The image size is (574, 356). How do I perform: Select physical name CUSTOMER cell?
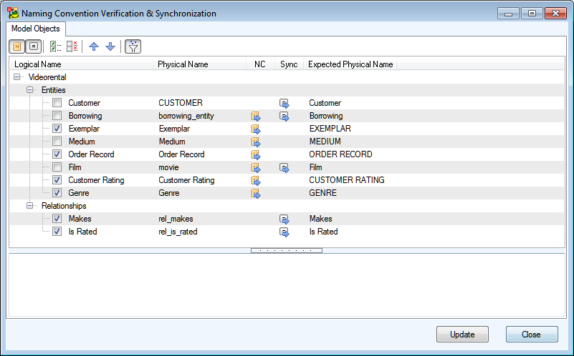(x=181, y=103)
